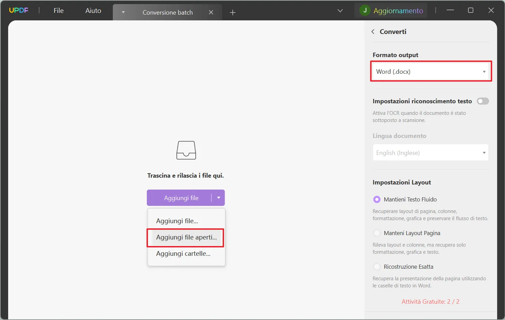The image size is (505, 320).
Task: Click the UPDF logo
Action: pos(19,10)
